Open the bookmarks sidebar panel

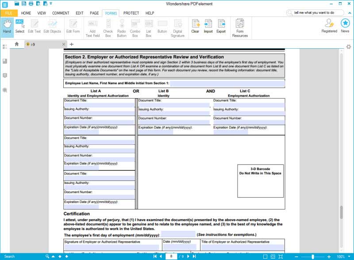coord(5,61)
